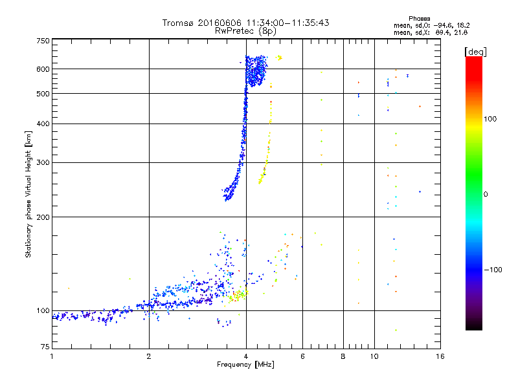Image resolution: width=518 pixels, height=388 pixels.
Task: Click the y-axis tick label '500'
Action: click(x=43, y=94)
